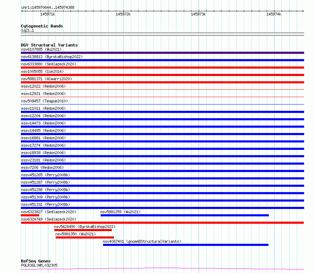
Task: Select essv12204 (Redon2006) entry
Action: click(43, 116)
